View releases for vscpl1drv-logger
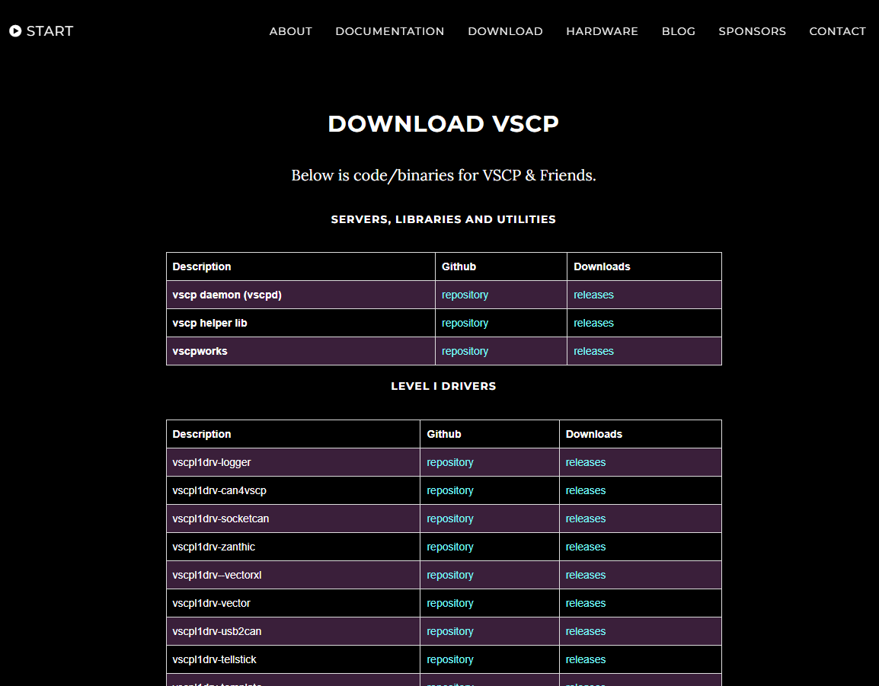The image size is (879, 686). (585, 462)
